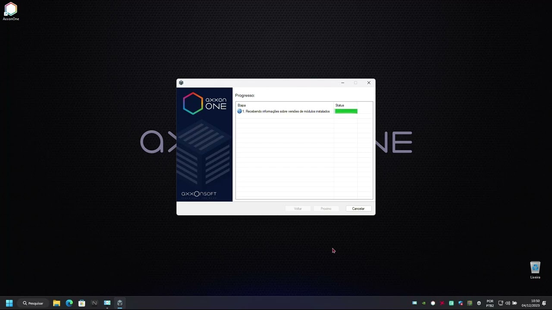This screenshot has height=310, width=552.
Task: Open the battery status tray icon
Action: tap(514, 303)
